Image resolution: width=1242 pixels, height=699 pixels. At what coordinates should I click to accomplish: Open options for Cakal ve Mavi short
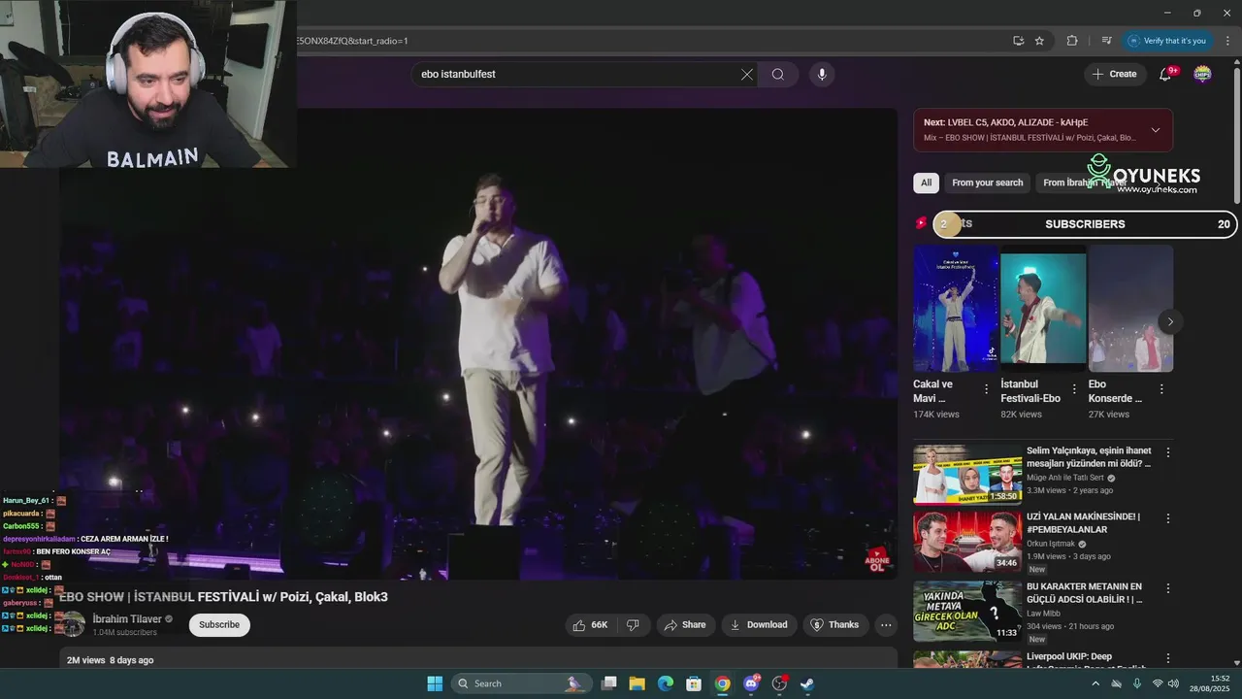click(x=987, y=389)
